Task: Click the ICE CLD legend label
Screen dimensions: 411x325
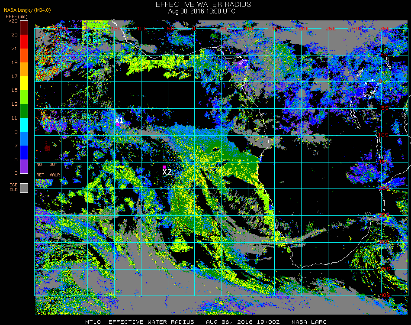Action: pos(14,188)
